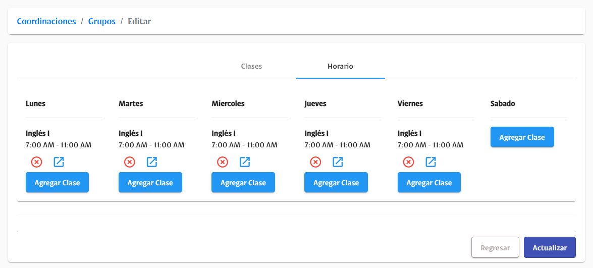Screen dimensions: 593x268
Task: Open edit icon for Miercoles class
Action: point(245,162)
